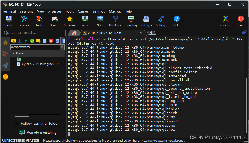Click the Remote monitoring icon
This screenshot has height=143, width=249.
tap(22, 132)
